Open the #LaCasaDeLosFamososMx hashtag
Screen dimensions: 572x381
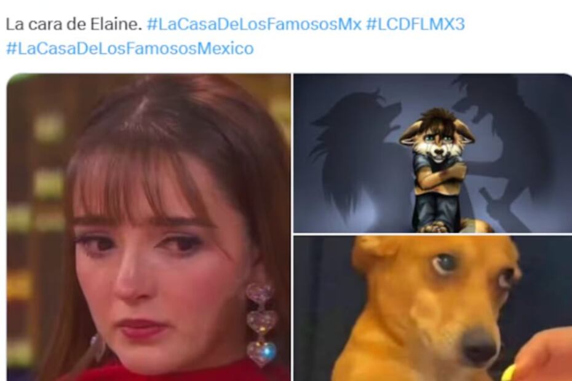click(254, 24)
